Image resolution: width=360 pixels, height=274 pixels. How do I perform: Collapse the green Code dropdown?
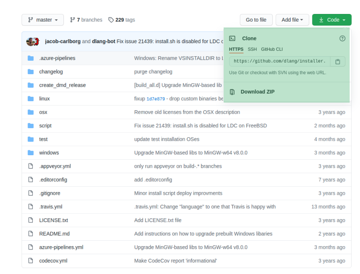point(332,20)
